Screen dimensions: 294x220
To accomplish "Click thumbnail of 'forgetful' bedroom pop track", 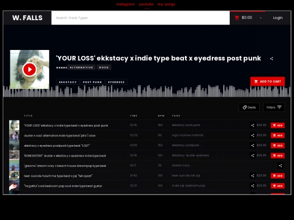I will pos(14,186).
